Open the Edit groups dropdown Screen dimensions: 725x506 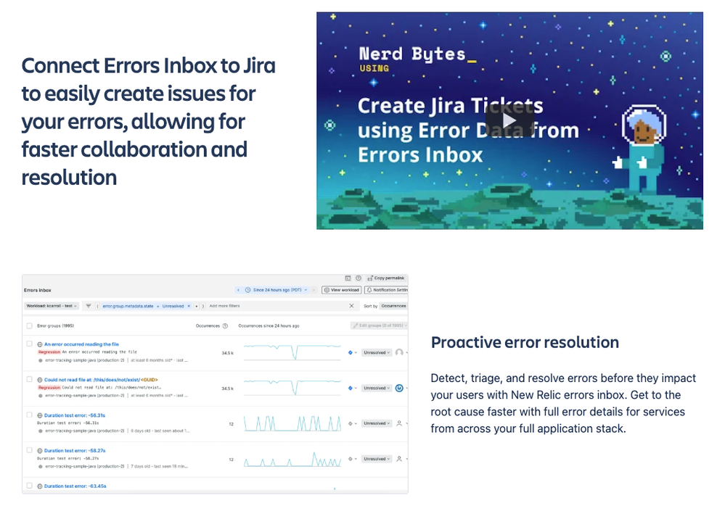coord(379,325)
